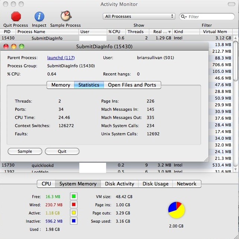239x239 pixels.
Task: Click the Page Ins value 226
Action: click(150, 101)
